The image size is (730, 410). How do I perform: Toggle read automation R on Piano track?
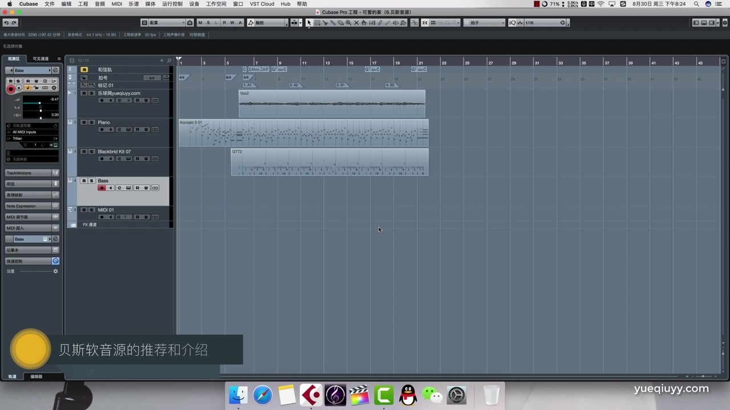point(137,129)
